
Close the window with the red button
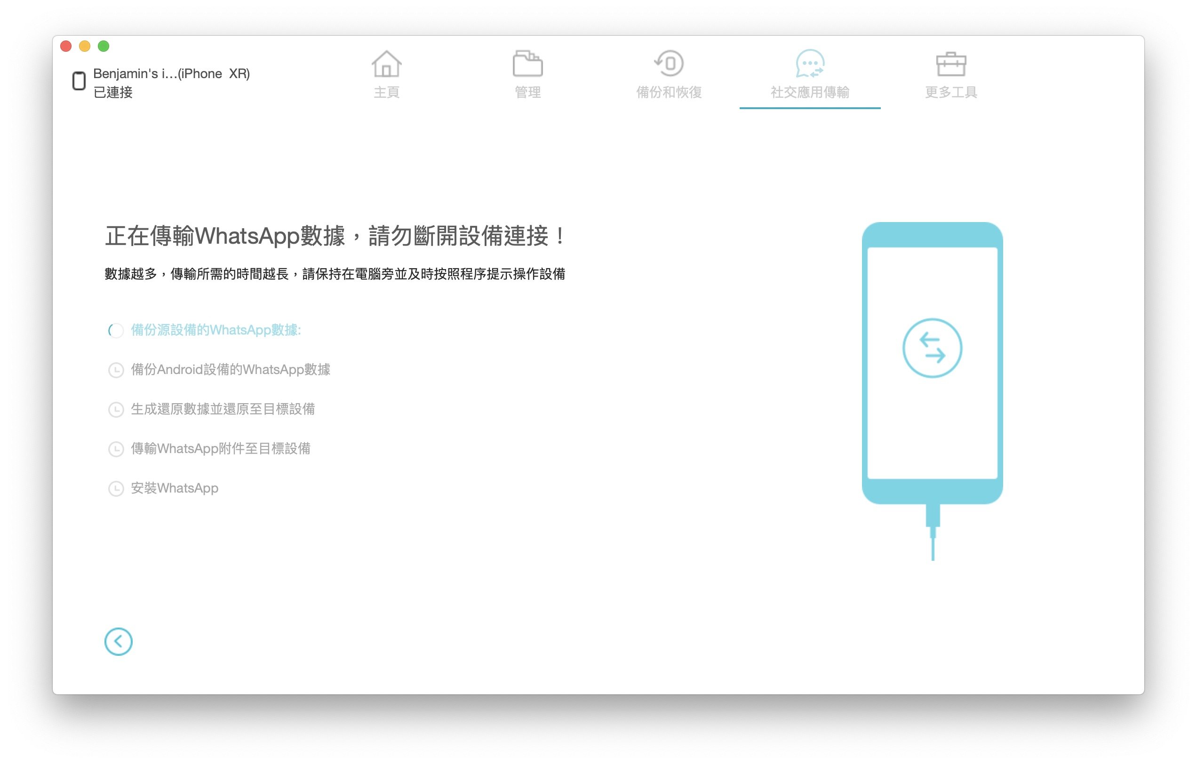[66, 46]
